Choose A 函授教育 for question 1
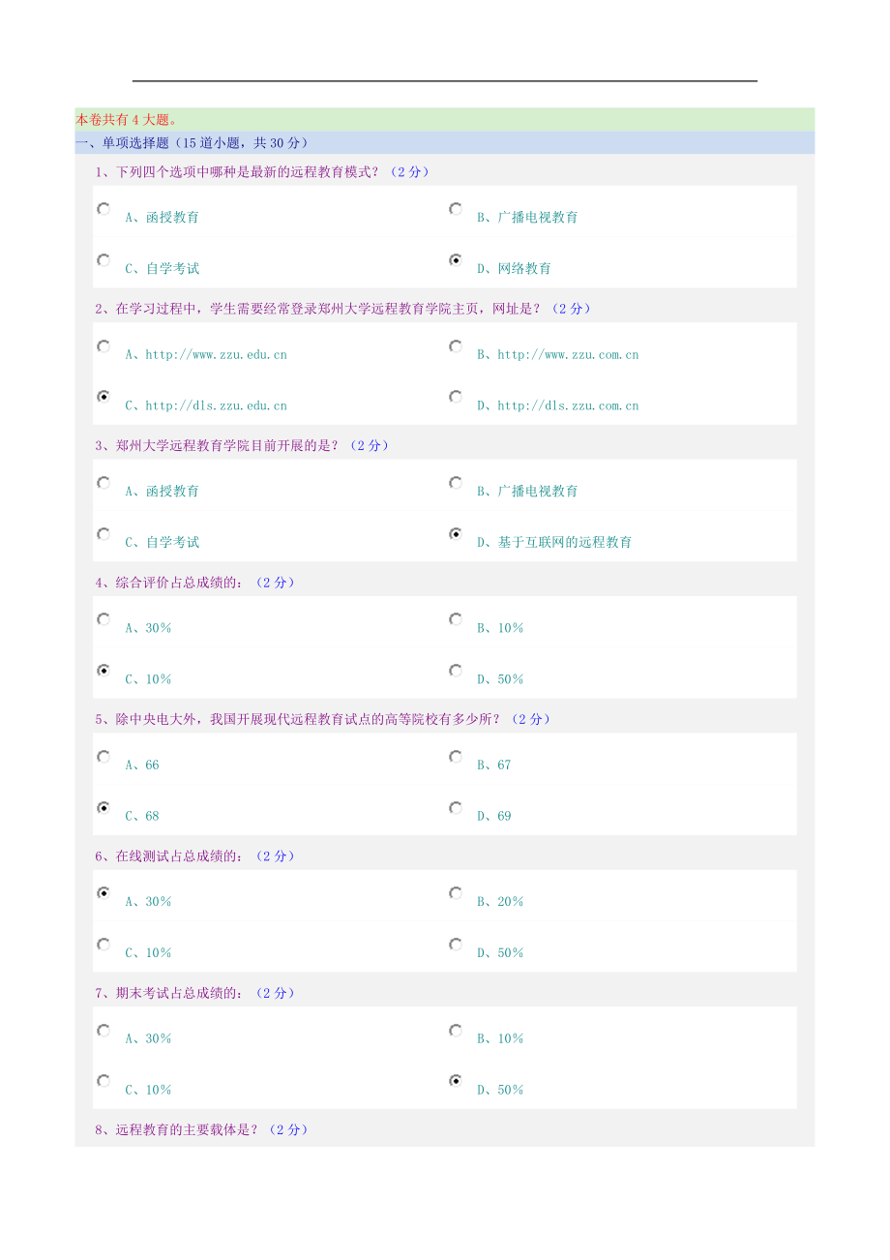This screenshot has width=890, height=1260. 104,209
